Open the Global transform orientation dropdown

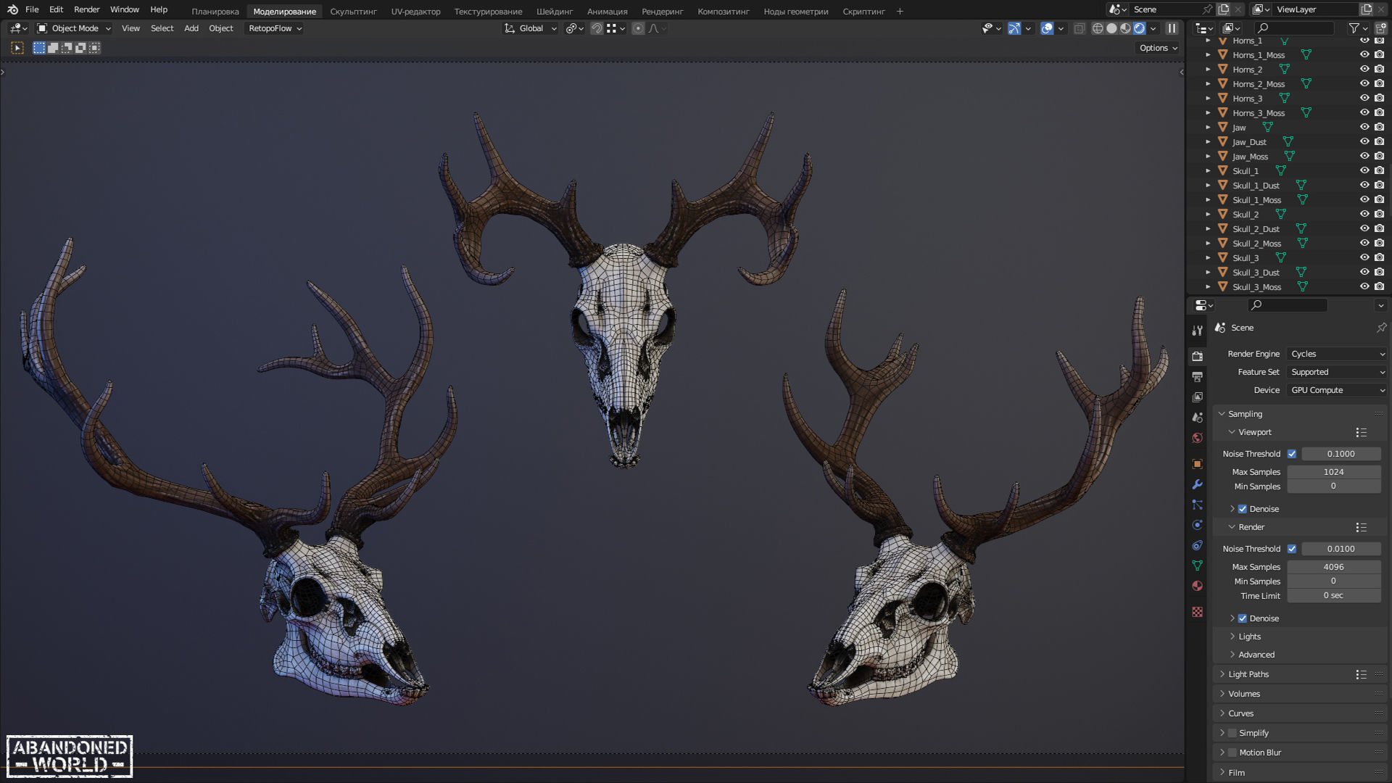tap(531, 28)
